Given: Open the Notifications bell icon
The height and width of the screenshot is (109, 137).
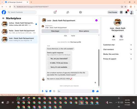Looking at the screenshot, I should pyautogui.click(x=126, y=12).
